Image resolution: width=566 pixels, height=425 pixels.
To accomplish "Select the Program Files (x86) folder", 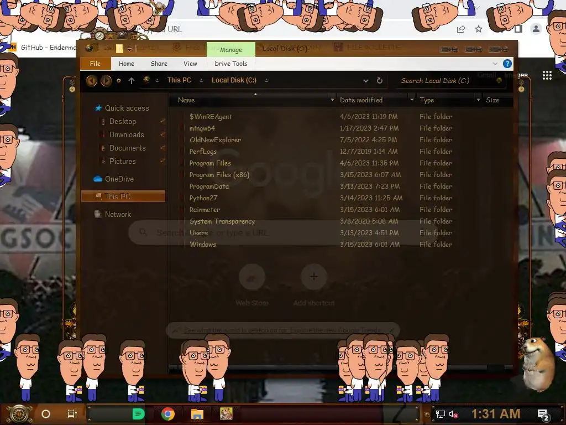I will pyautogui.click(x=219, y=175).
